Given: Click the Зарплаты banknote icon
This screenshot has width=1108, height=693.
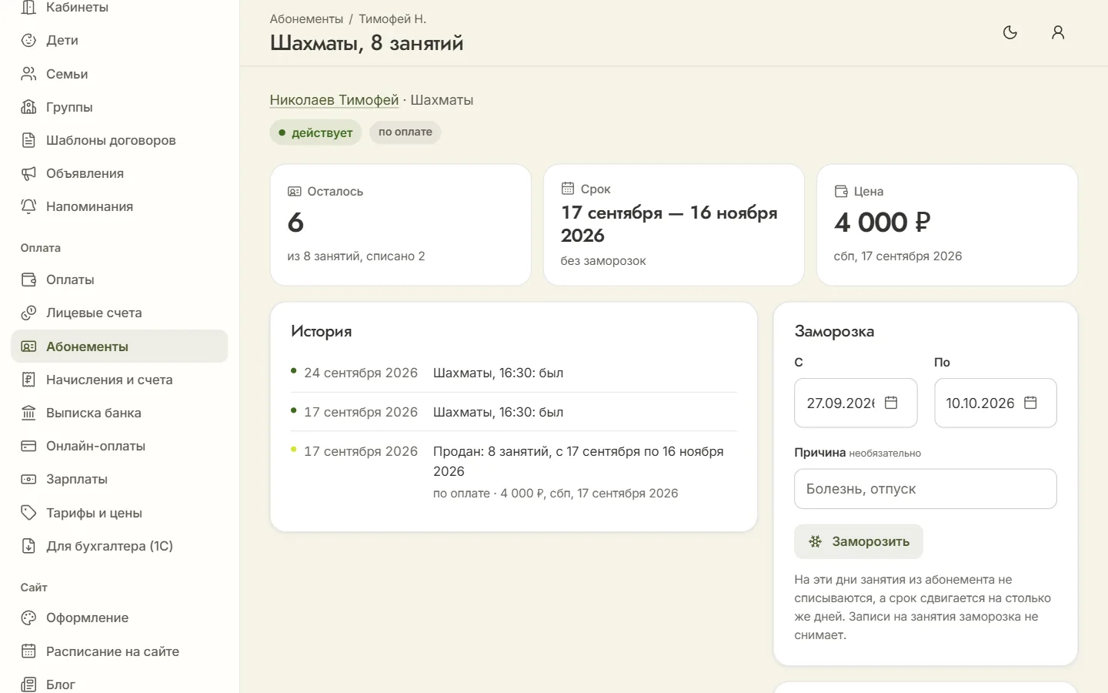Looking at the screenshot, I should pyautogui.click(x=28, y=479).
